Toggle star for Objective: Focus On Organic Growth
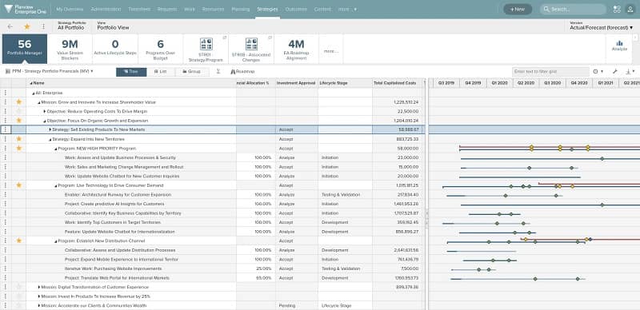This screenshot has width=640, height=310. pos(18,121)
